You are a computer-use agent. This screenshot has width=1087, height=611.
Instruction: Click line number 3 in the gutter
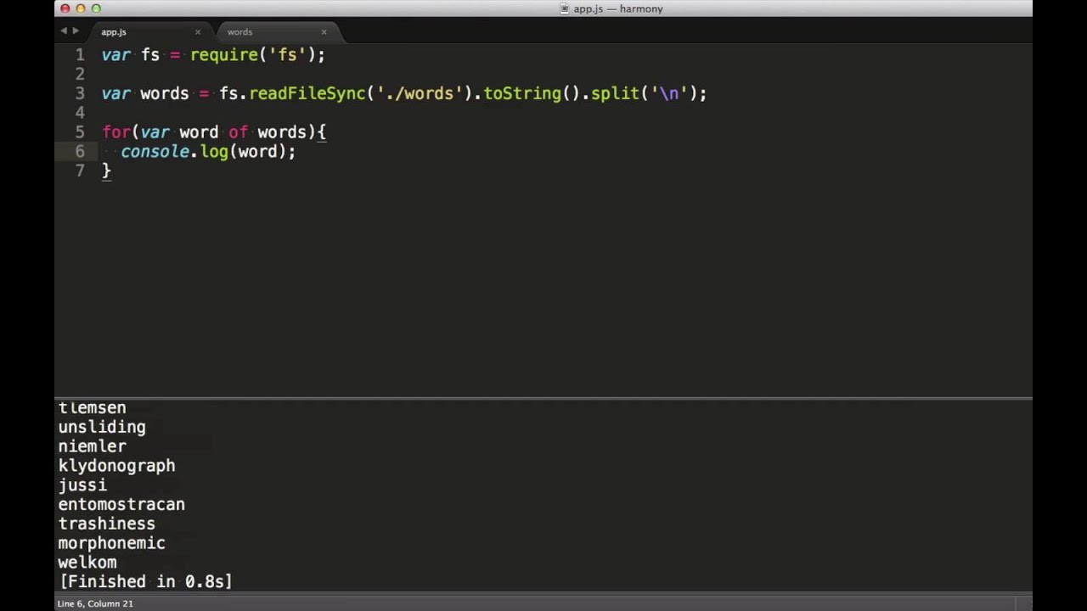click(x=80, y=93)
